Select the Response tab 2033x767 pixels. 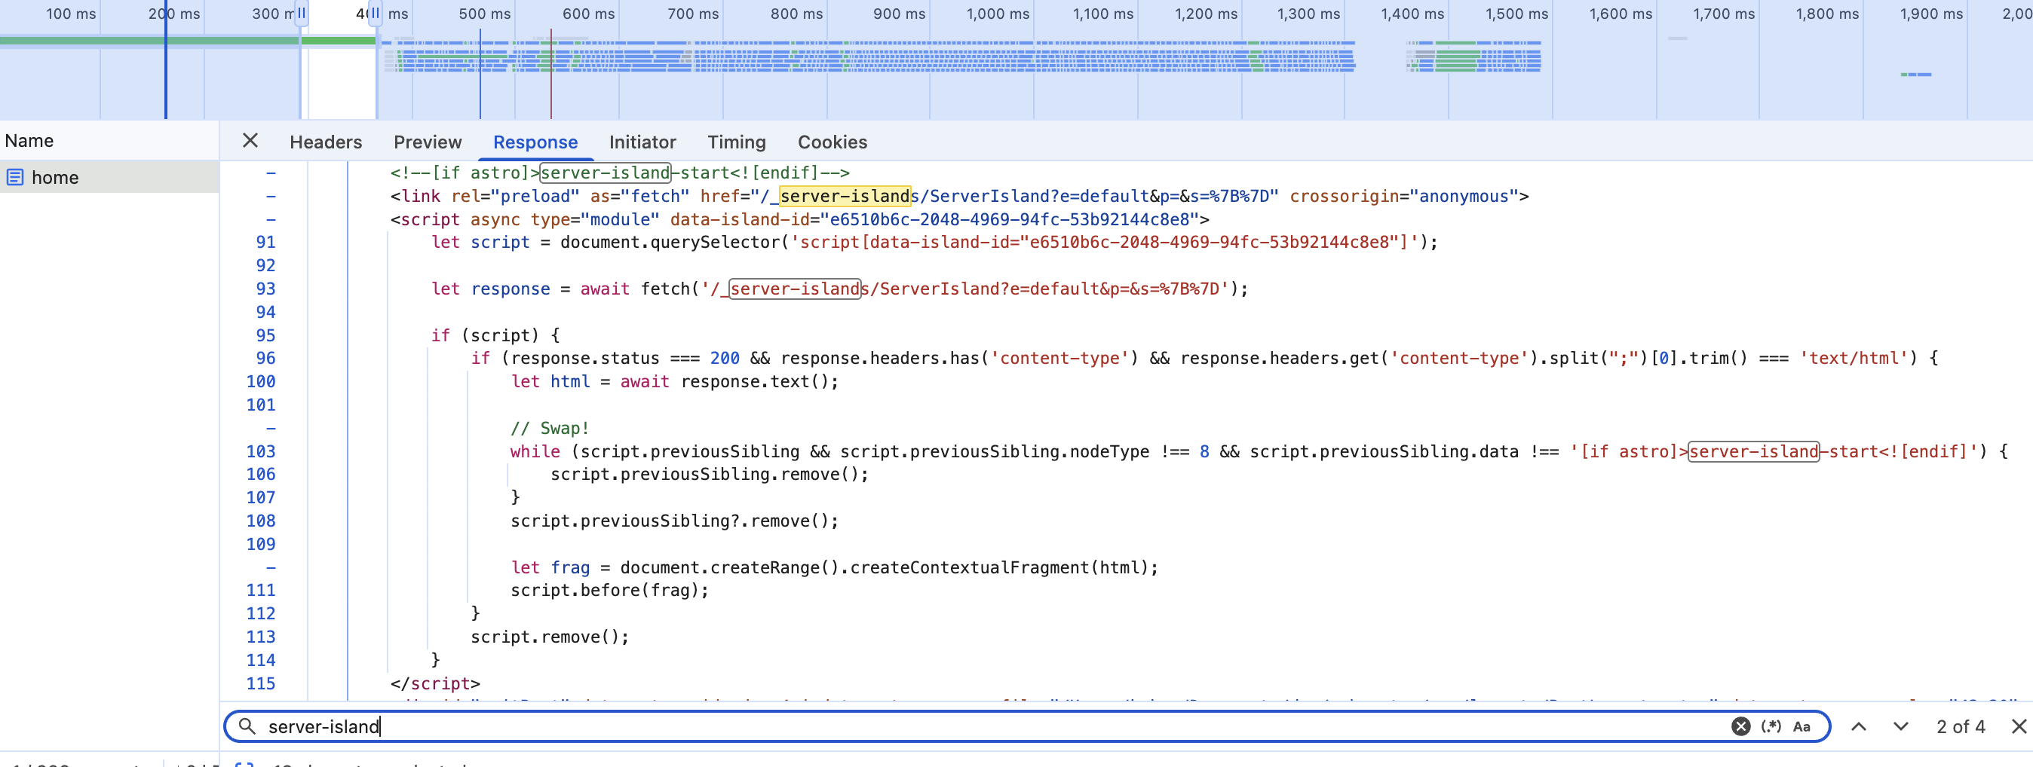[535, 142]
